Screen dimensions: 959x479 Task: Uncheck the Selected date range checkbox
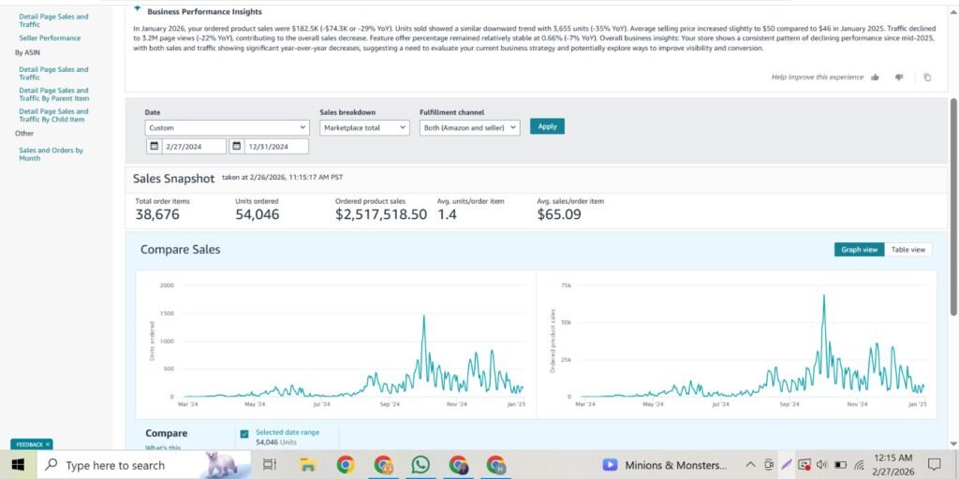point(244,434)
